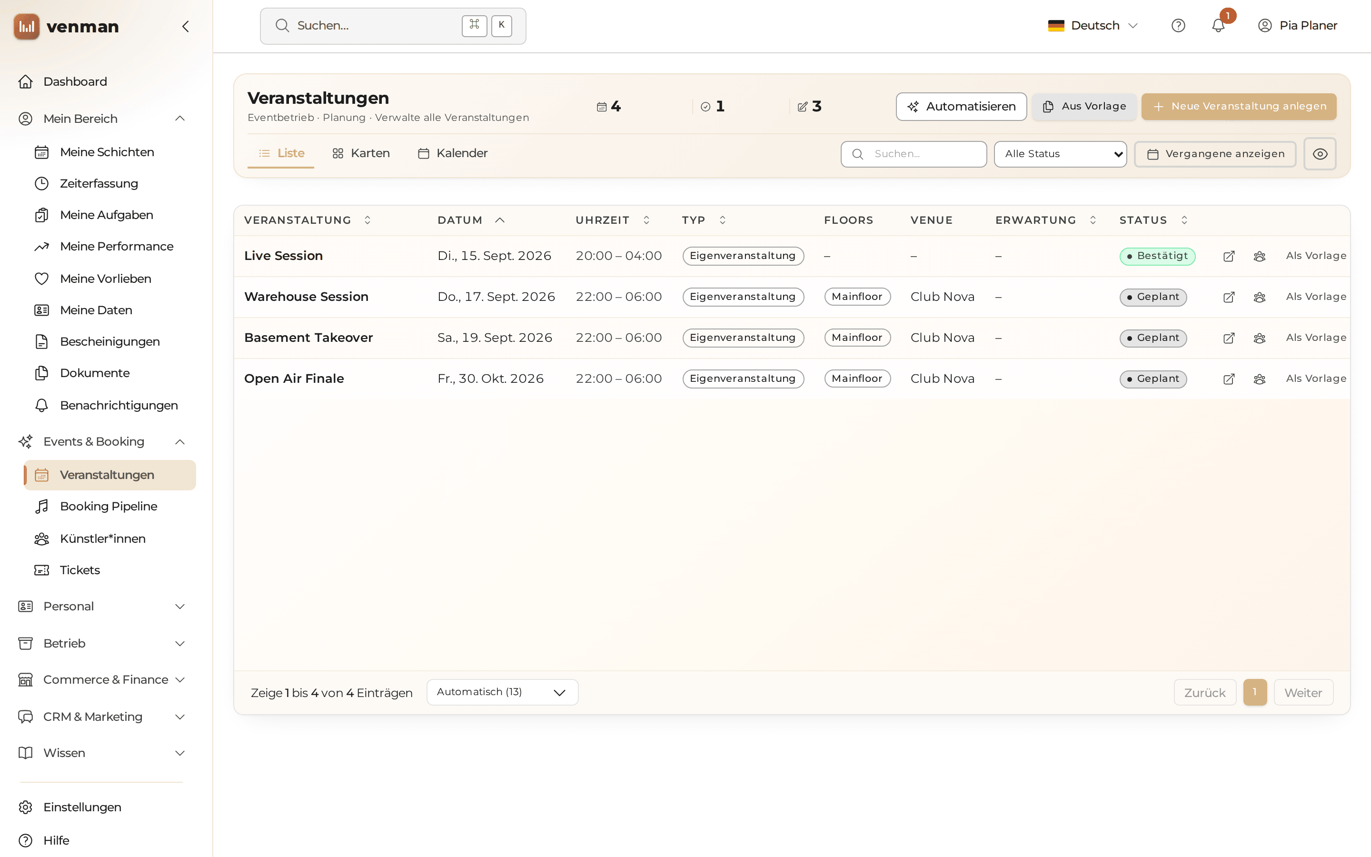Expand the Personal section in sidebar

(x=101, y=606)
